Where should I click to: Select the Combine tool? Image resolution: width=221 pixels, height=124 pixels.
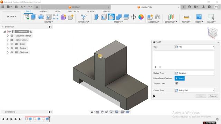tap(119, 17)
